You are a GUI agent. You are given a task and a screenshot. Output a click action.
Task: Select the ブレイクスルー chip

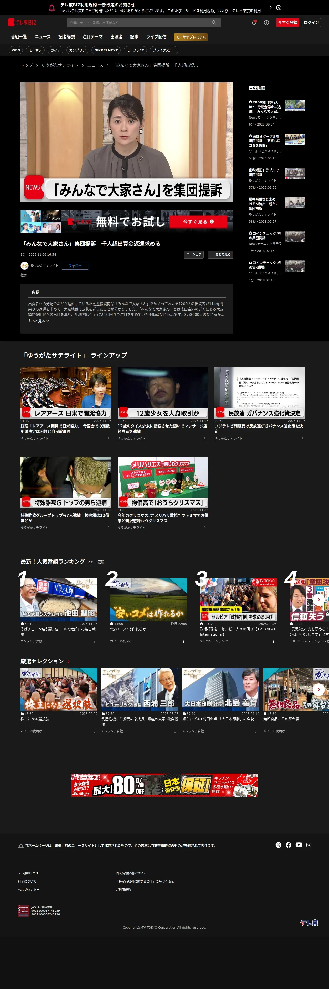164,50
